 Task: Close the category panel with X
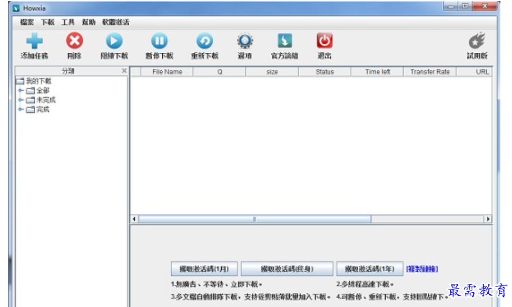pos(124,71)
